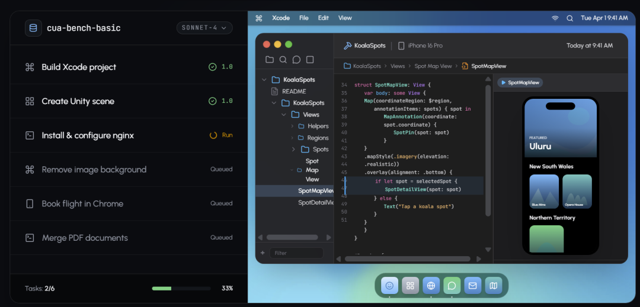Click the sidebar horizontal scrollbar thumb

pos(292,237)
